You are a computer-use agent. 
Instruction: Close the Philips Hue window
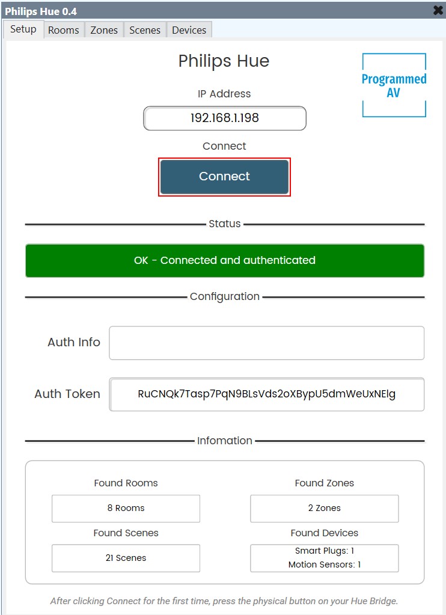(438, 10)
